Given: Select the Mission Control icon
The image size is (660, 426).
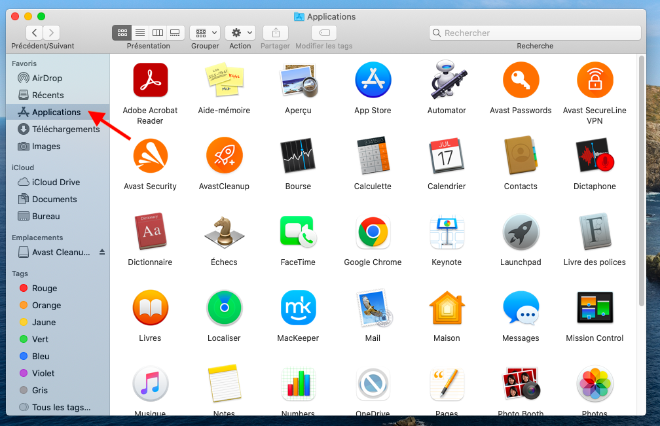Looking at the screenshot, I should [x=595, y=308].
